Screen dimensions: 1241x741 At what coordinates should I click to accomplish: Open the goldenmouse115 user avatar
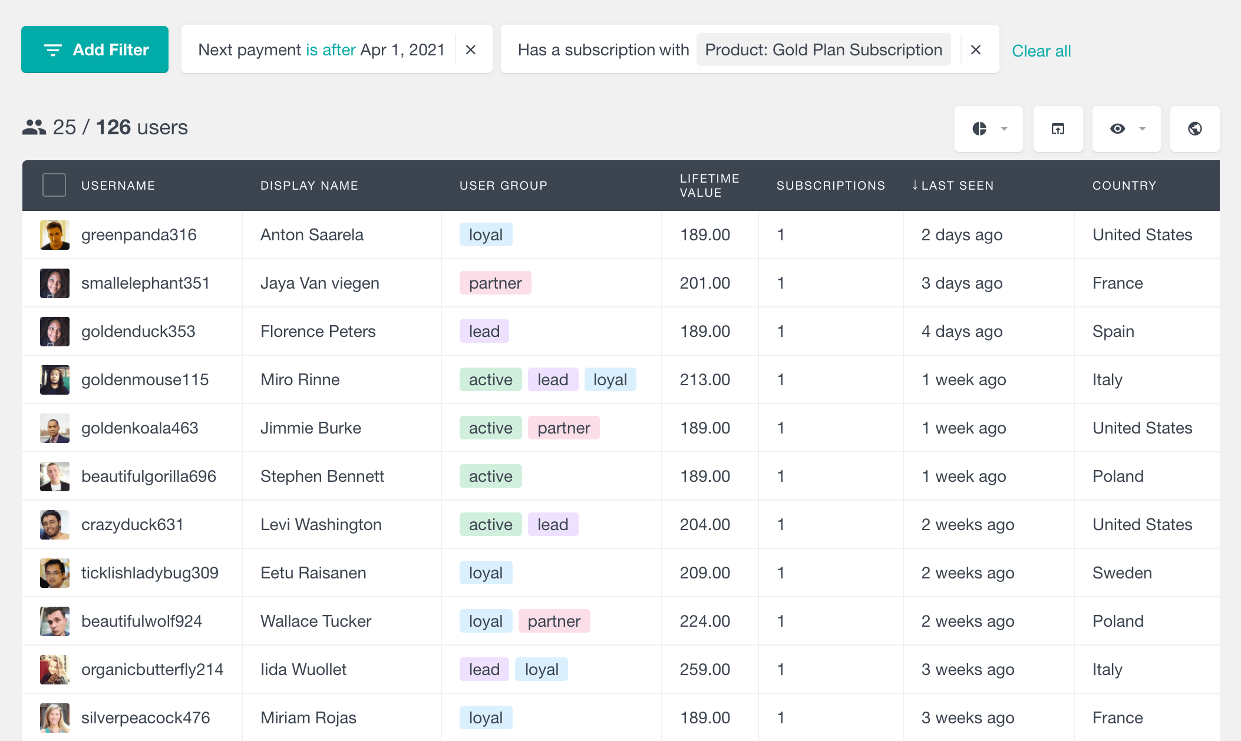pyautogui.click(x=55, y=380)
